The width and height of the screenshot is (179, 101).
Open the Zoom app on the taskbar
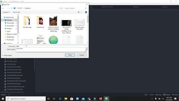[77, 98]
